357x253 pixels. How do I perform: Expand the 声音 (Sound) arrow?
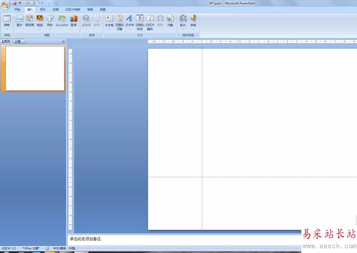pyautogui.click(x=193, y=29)
